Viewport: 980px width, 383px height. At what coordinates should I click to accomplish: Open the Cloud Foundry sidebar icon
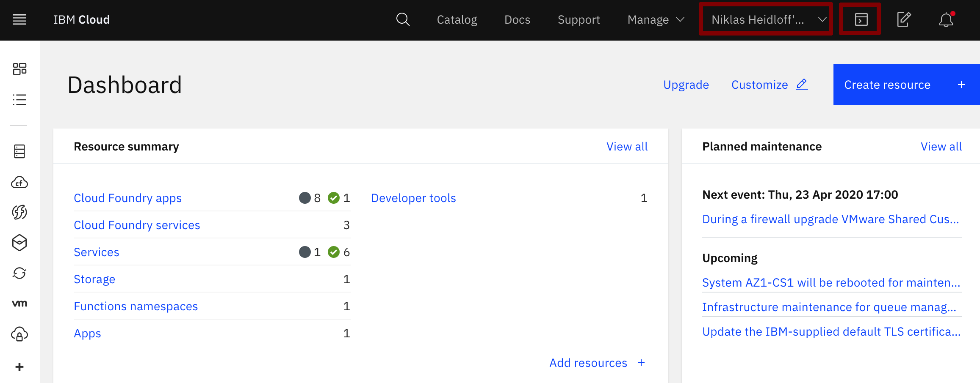pyautogui.click(x=19, y=182)
